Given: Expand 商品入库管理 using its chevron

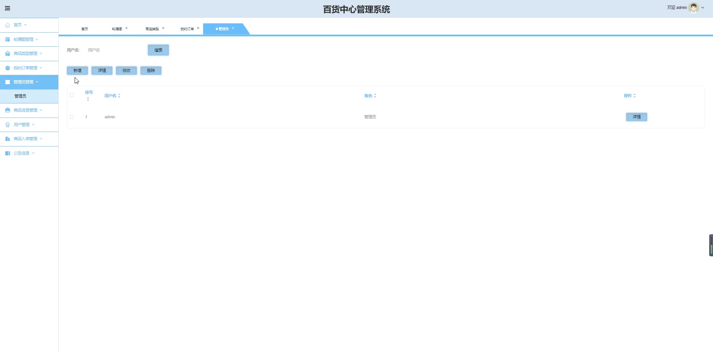Looking at the screenshot, I should pyautogui.click(x=41, y=139).
